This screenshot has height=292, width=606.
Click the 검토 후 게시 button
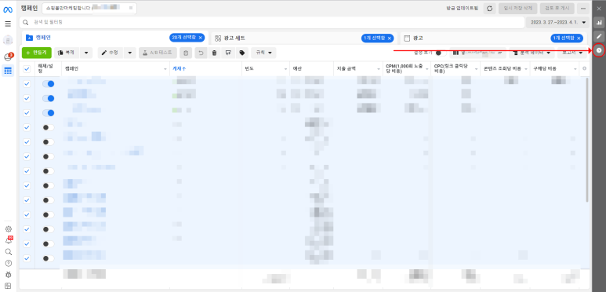(x=557, y=9)
